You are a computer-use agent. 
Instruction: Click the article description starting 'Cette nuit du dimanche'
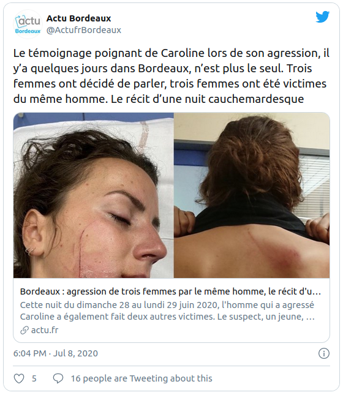(x=167, y=310)
